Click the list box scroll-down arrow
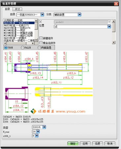Image resolution: width=121 pixels, height=149 pixels. [x=36, y=40]
